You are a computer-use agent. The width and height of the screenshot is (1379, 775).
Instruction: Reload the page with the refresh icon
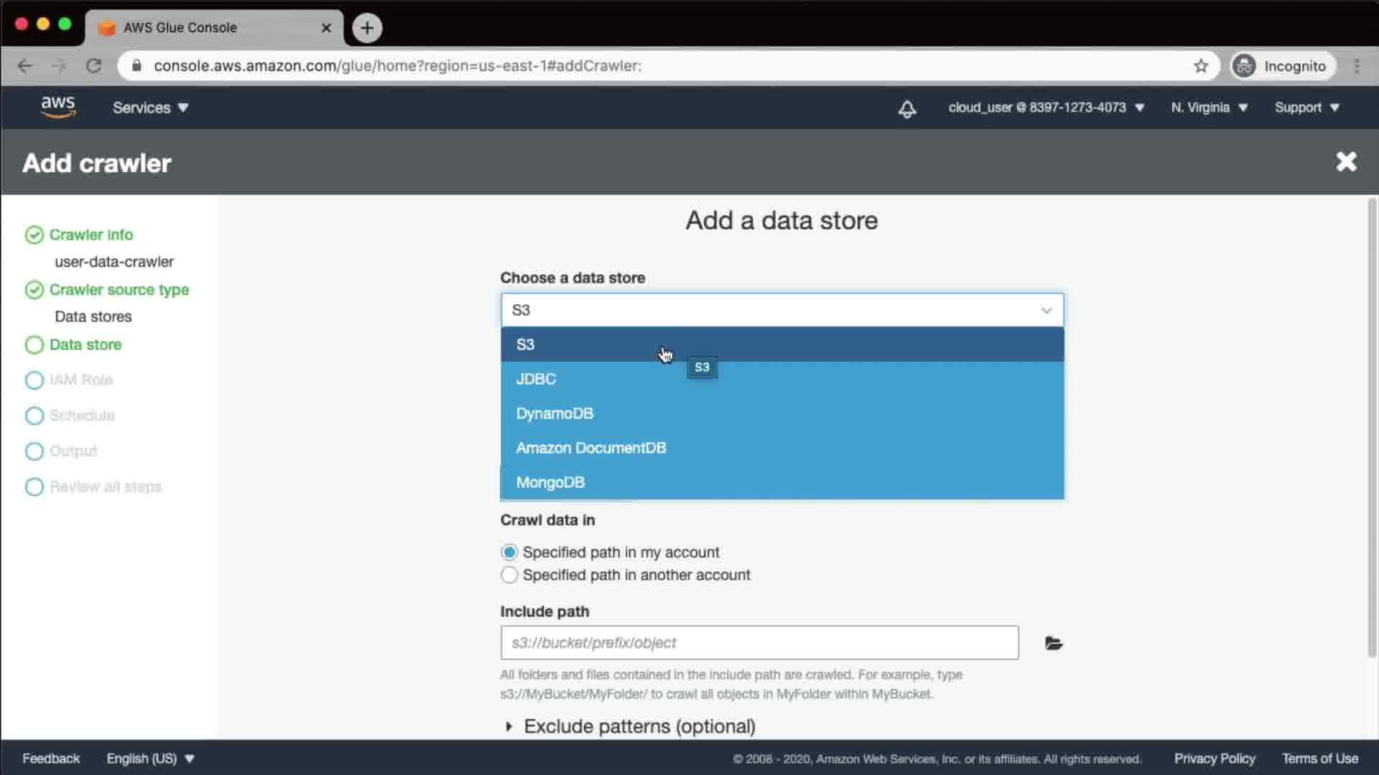(x=94, y=66)
